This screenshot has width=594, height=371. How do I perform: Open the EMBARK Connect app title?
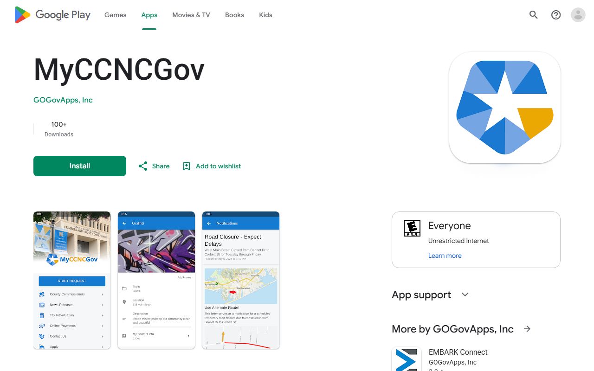point(458,352)
